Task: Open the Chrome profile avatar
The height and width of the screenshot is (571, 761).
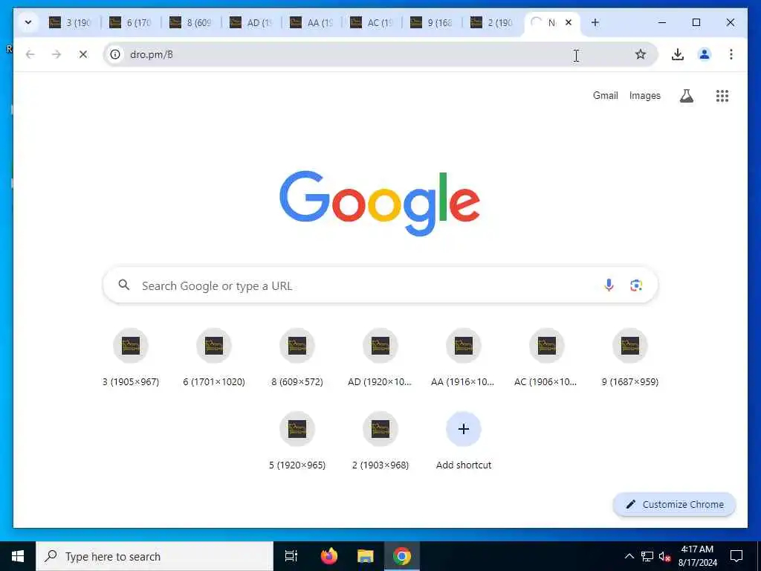Action: click(x=705, y=54)
